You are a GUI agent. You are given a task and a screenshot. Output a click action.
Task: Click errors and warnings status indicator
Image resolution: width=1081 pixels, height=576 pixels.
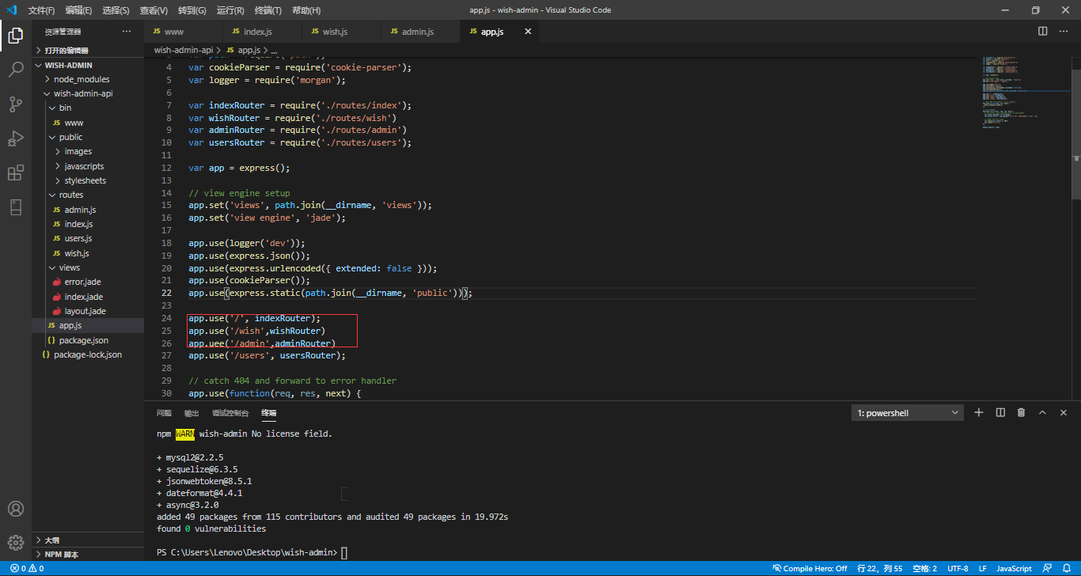27,568
